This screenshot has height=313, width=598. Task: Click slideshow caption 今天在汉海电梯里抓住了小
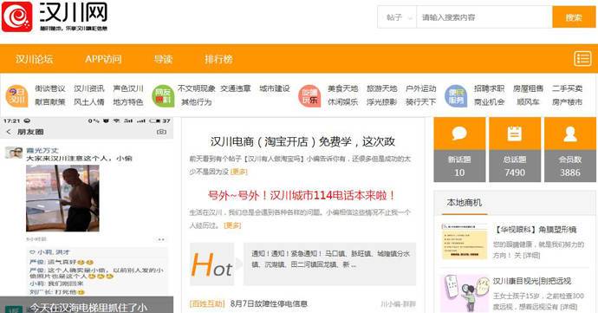click(x=88, y=308)
